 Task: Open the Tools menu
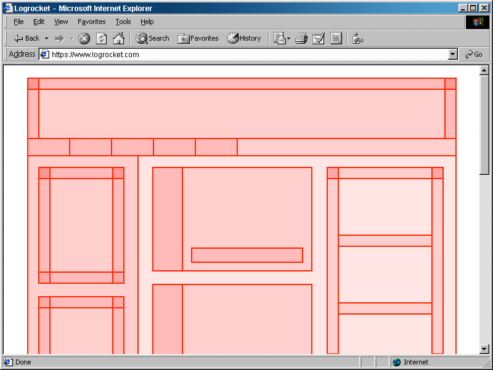pos(123,22)
